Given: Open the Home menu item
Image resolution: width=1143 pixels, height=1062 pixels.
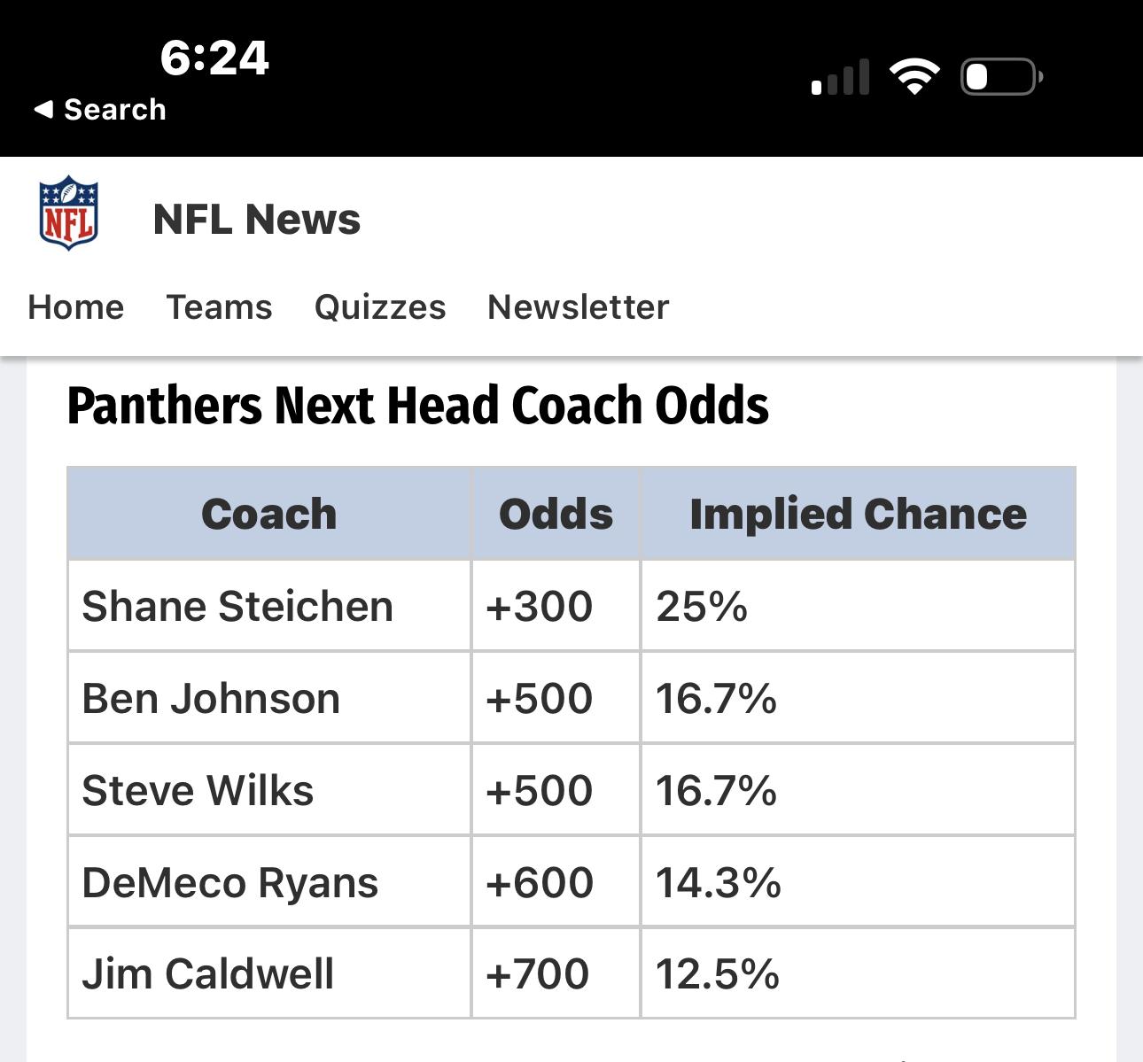Looking at the screenshot, I should click(76, 307).
